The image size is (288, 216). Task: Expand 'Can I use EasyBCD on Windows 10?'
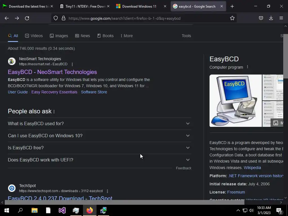tap(100, 136)
